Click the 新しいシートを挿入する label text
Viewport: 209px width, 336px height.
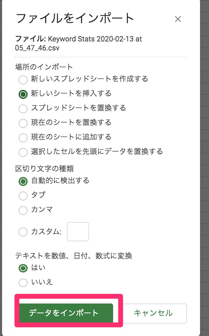pos(71,94)
